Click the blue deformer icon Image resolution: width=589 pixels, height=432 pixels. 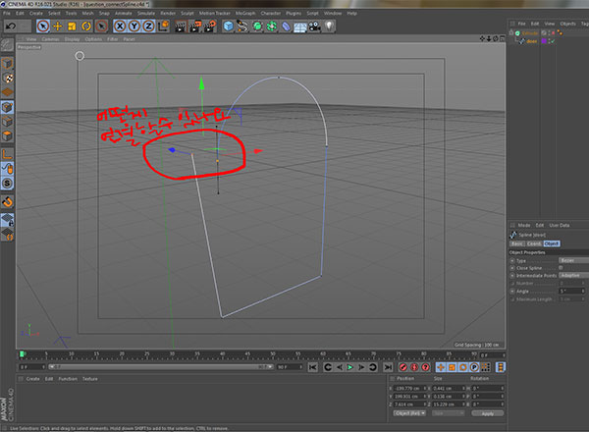[286, 27]
